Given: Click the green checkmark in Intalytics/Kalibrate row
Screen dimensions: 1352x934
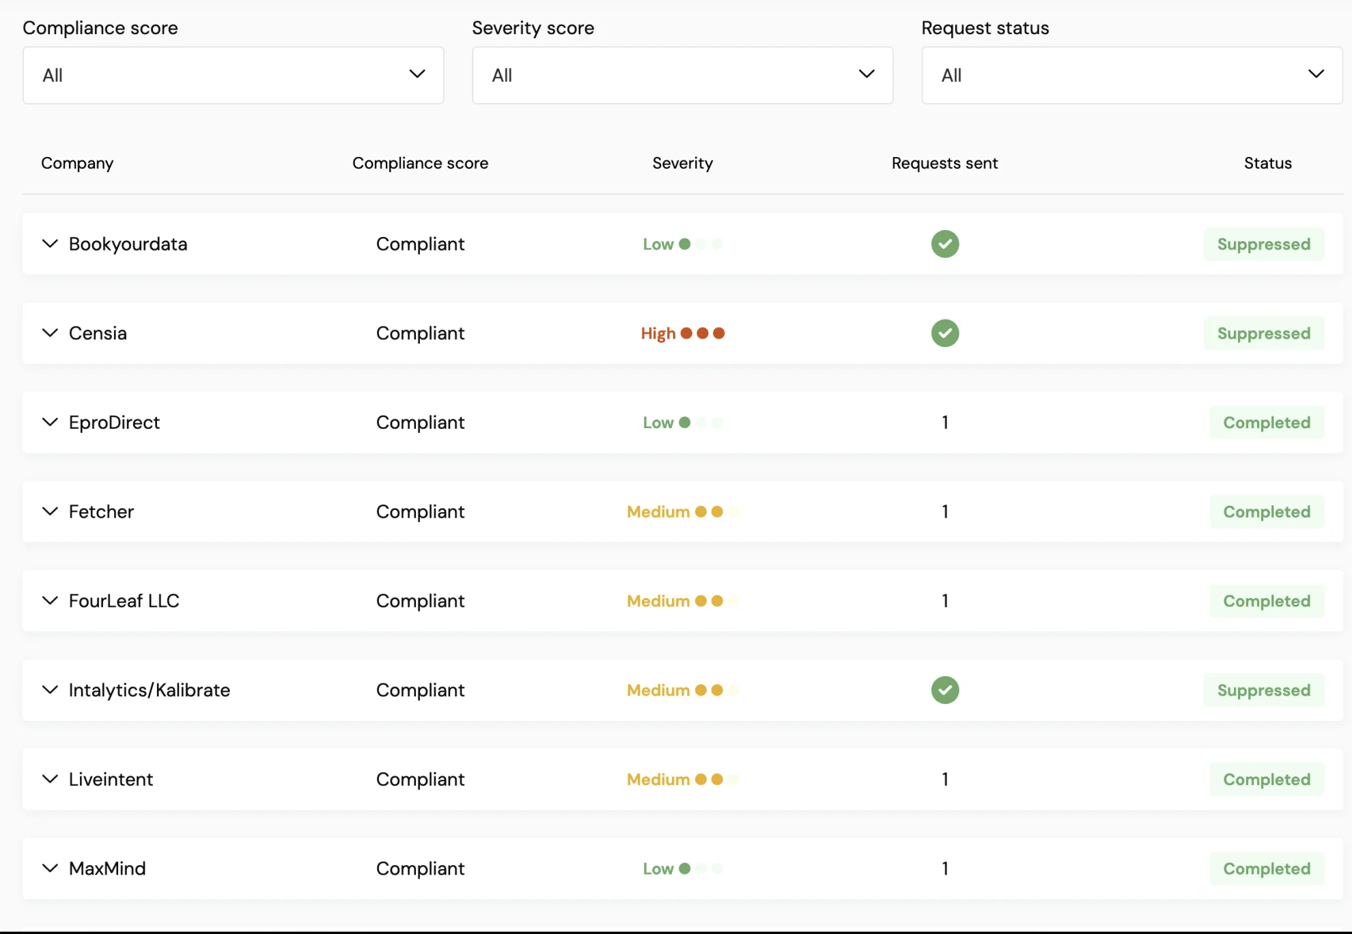Looking at the screenshot, I should [945, 690].
